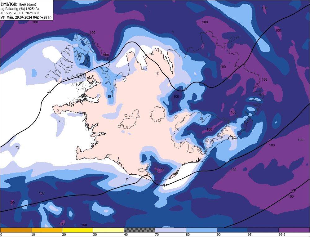
Task: Click the light blue 80-90 legend swatch
Action: tap(201, 230)
